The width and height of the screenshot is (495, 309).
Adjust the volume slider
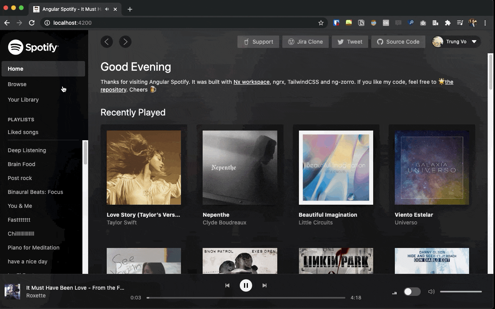[x=461, y=292]
